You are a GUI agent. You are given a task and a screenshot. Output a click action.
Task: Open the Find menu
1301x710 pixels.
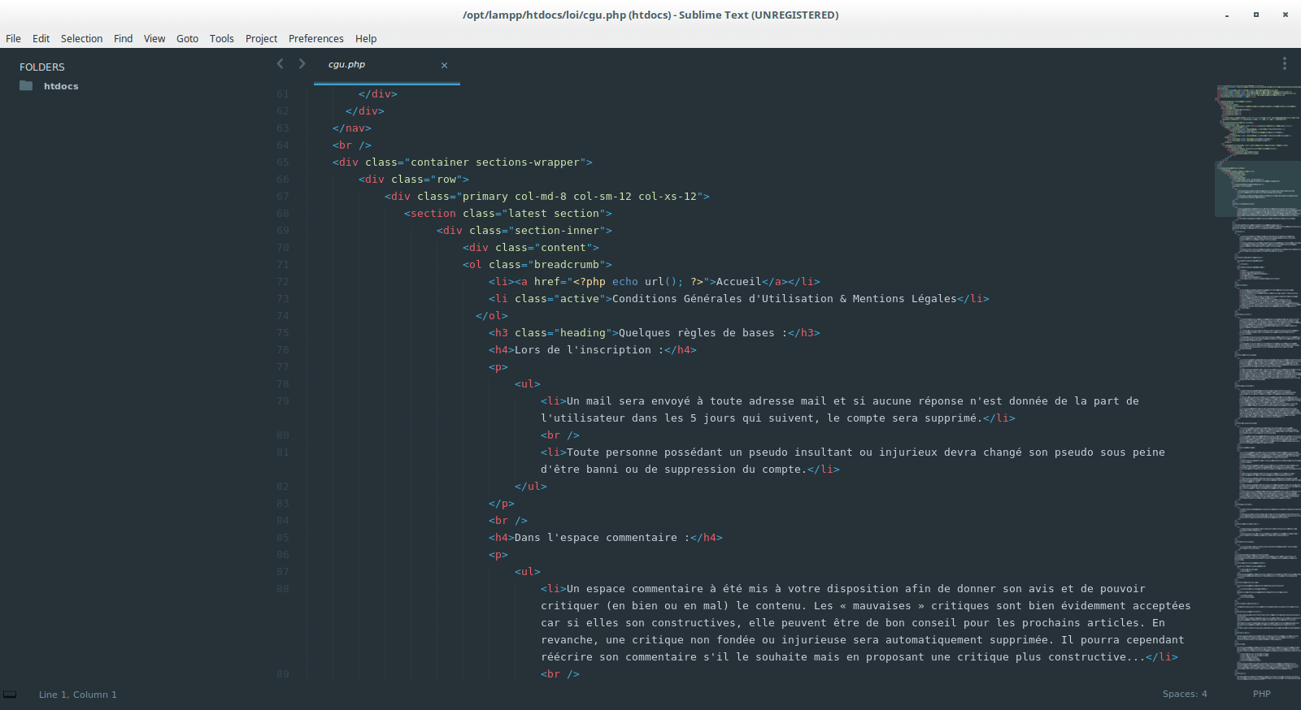pos(123,38)
